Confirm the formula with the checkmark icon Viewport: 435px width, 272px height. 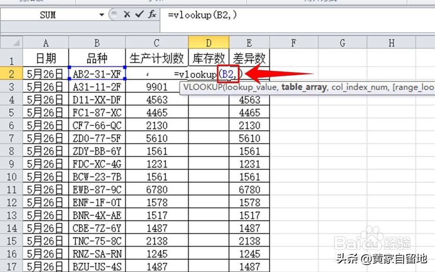click(139, 14)
